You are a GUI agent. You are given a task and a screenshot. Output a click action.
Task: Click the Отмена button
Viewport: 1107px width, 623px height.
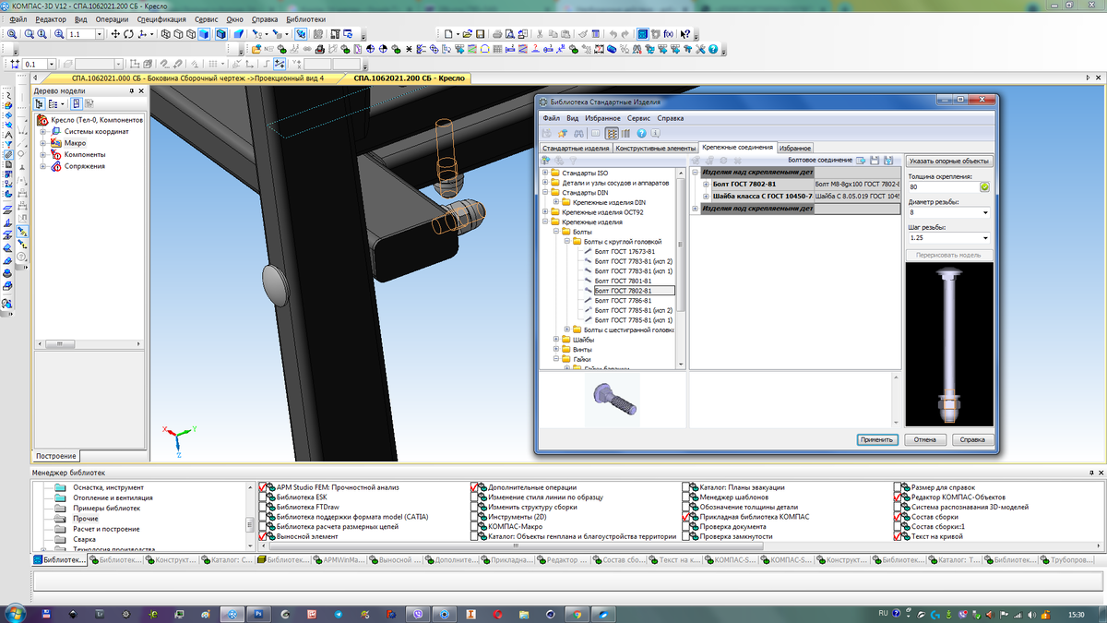[925, 440]
